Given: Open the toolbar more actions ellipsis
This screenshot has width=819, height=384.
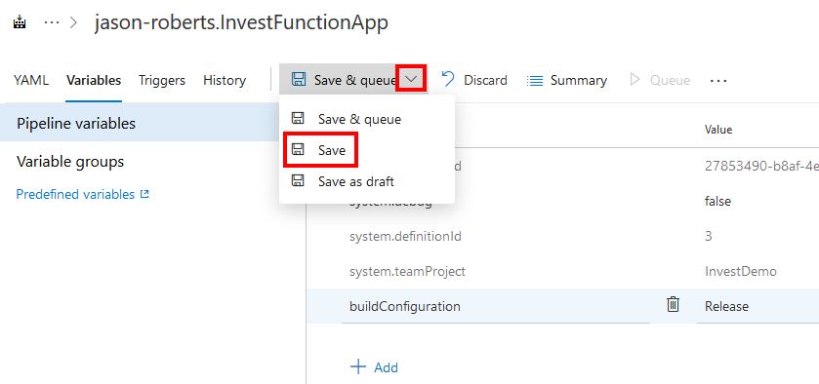Looking at the screenshot, I should pos(718,81).
